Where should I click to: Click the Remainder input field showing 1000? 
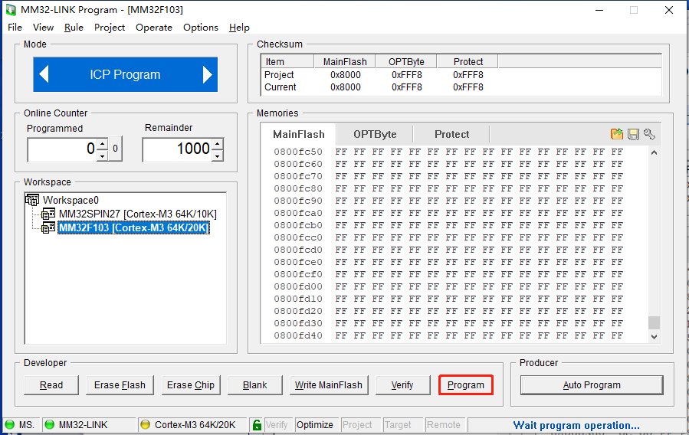click(x=178, y=149)
